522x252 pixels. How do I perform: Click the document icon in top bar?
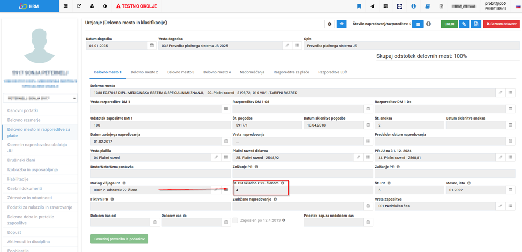(441, 6)
